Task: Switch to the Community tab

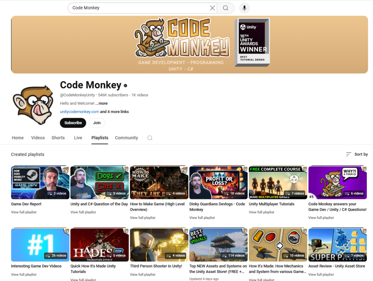Action: [x=126, y=138]
